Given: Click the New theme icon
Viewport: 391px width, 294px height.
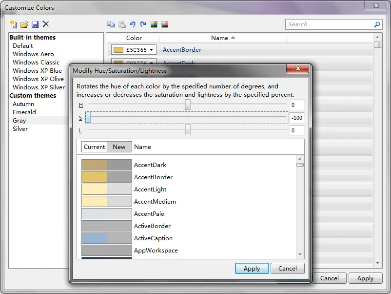Looking at the screenshot, I should [x=14, y=24].
